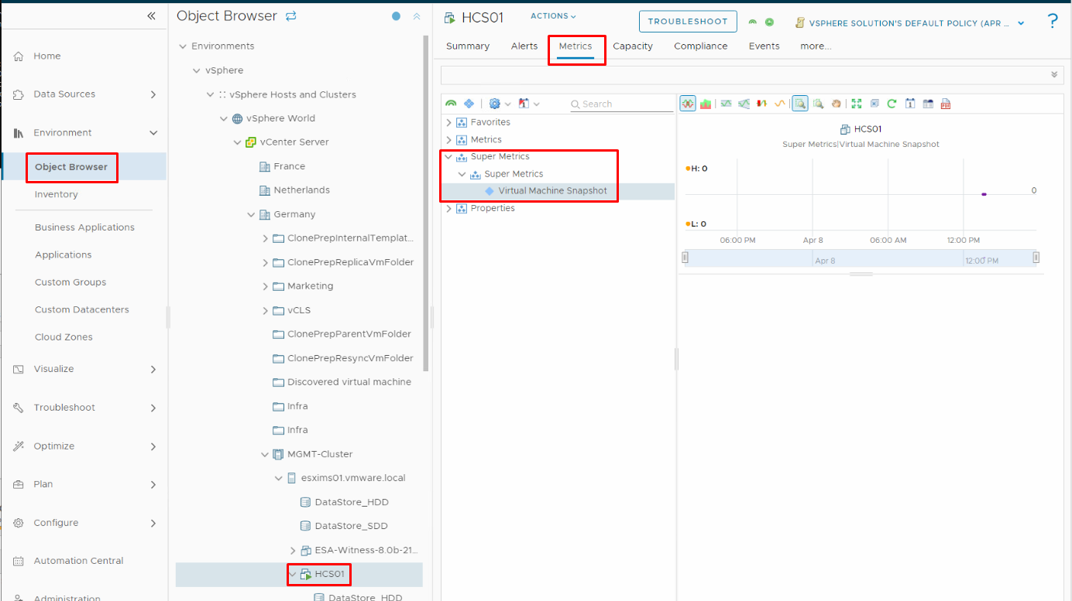Open the help question-mark icon

click(x=1052, y=21)
